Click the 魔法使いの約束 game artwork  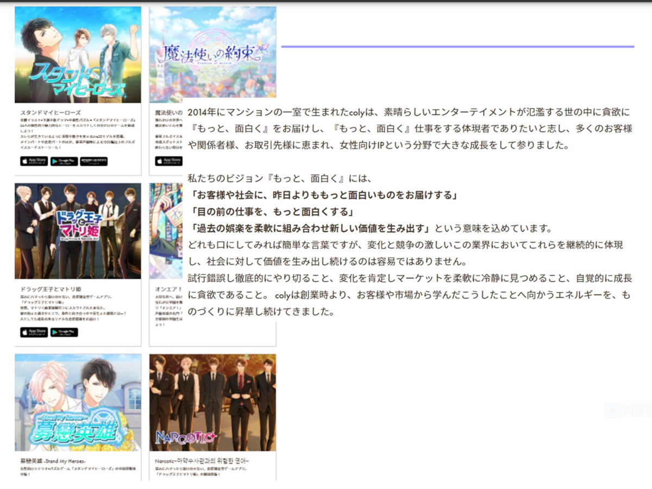tap(212, 55)
